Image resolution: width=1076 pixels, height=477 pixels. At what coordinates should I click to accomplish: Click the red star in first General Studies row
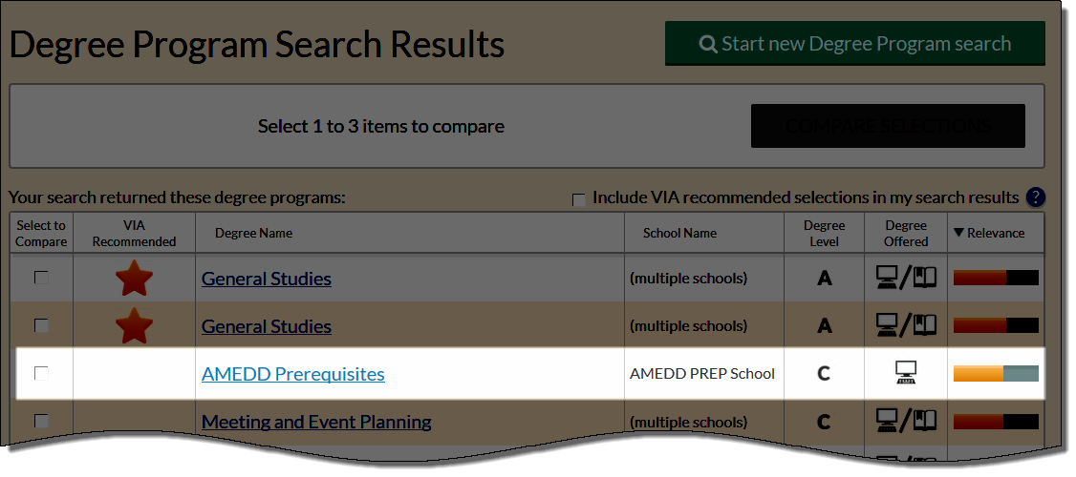coord(134,278)
